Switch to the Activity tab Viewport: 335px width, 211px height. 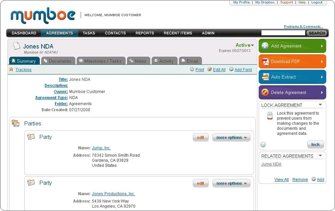click(164, 61)
